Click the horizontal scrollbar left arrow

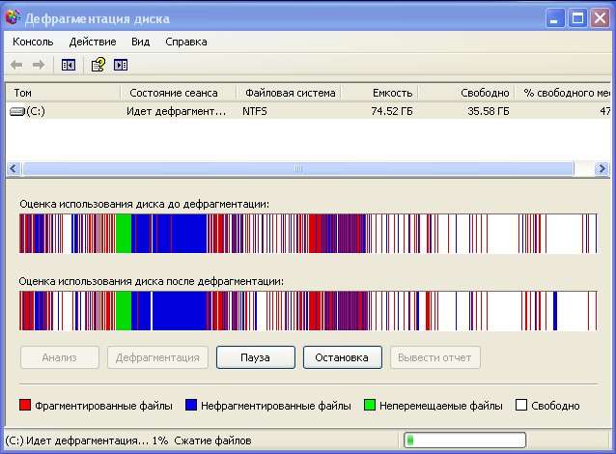click(x=13, y=169)
